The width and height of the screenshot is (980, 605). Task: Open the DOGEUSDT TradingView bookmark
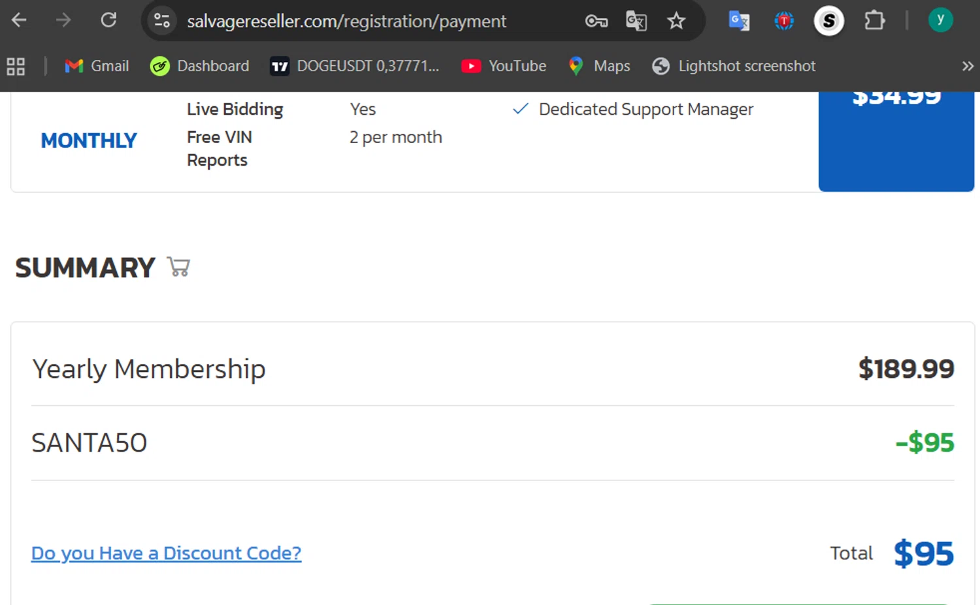[x=355, y=66]
